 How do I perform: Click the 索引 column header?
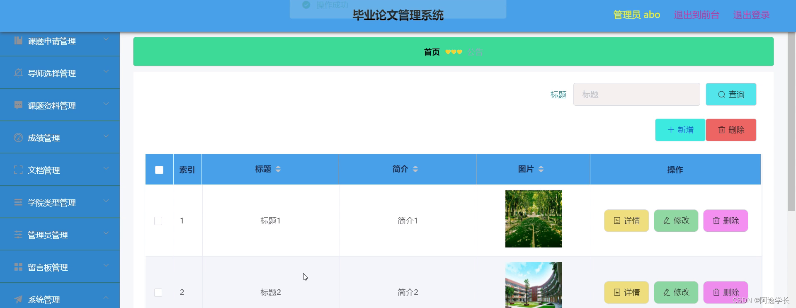pos(187,170)
